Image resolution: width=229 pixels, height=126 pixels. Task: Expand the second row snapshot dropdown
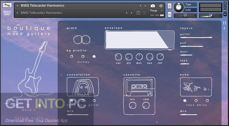(x=18, y=13)
